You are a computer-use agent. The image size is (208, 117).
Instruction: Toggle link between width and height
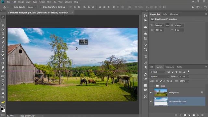pyautogui.click(x=167, y=25)
